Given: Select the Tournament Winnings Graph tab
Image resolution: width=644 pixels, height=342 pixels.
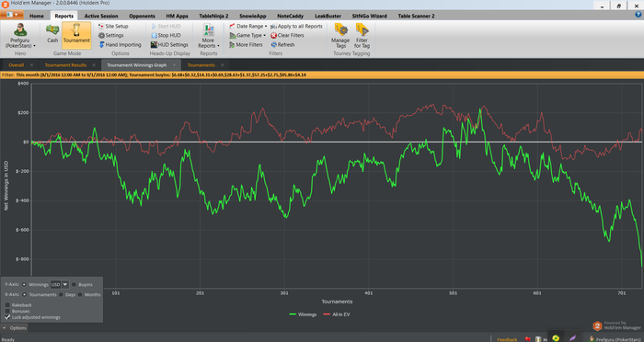Looking at the screenshot, I should coord(137,65).
